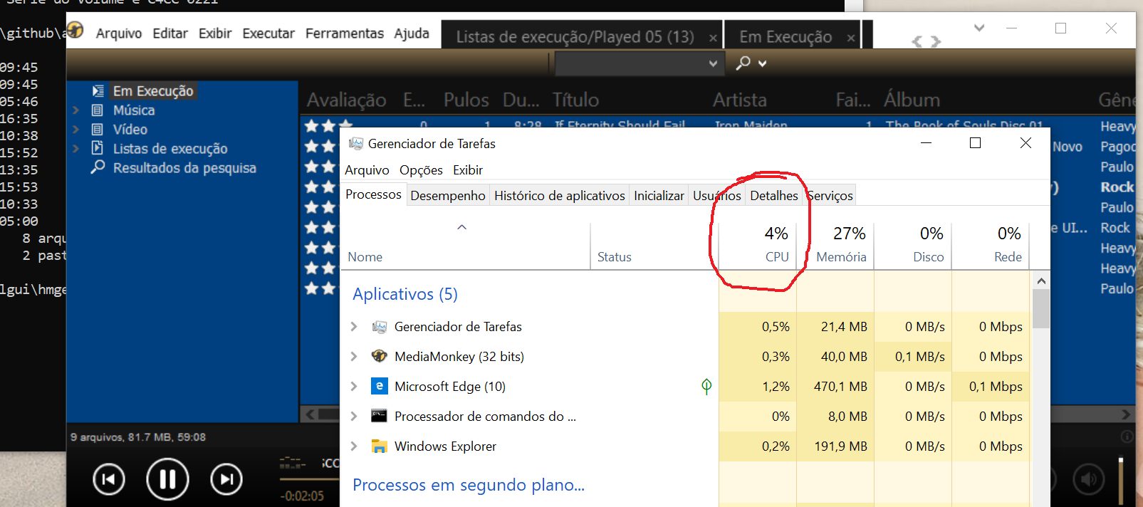
Task: Open the Editar menu in MediaMonkey
Action: click(170, 33)
